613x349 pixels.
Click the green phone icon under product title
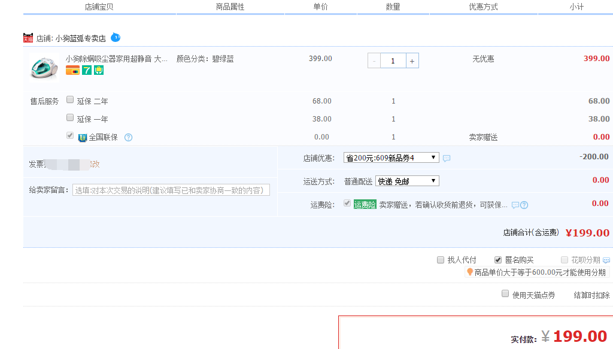[x=99, y=71]
